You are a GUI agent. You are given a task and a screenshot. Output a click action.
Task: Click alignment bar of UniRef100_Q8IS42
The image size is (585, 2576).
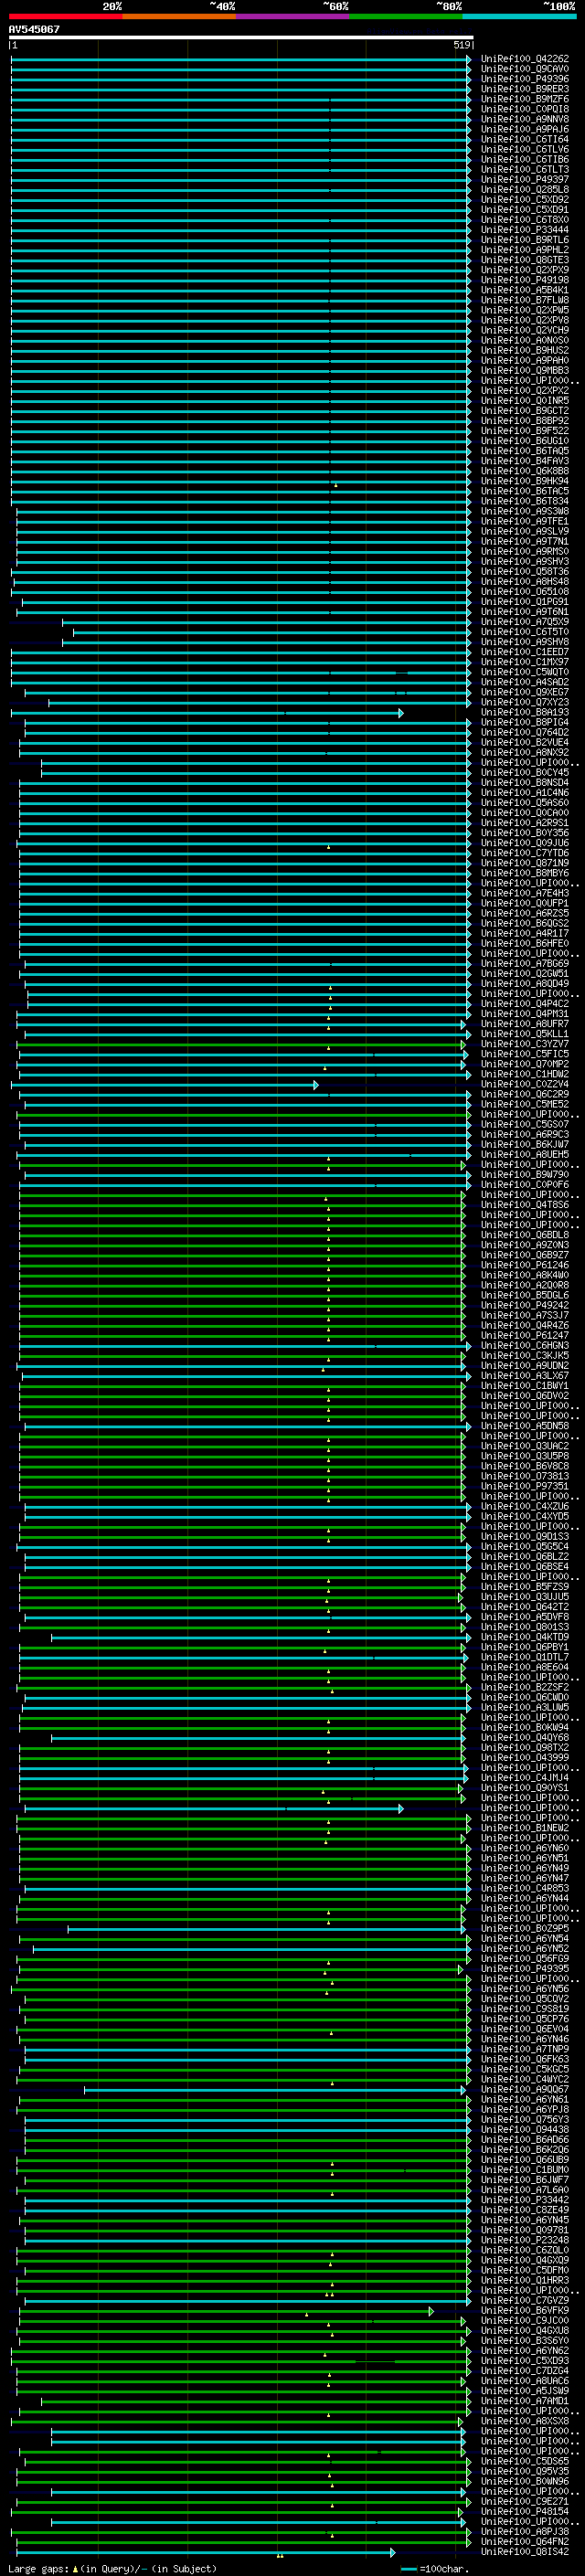click(205, 2552)
